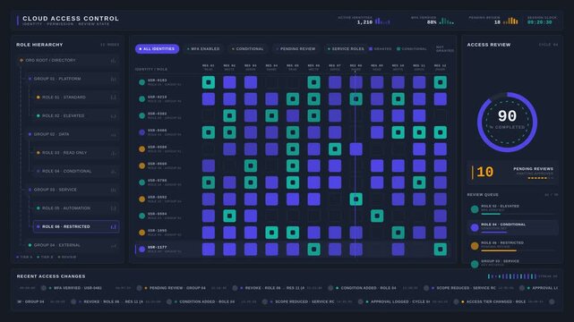Toggle USR-0218 conditional cell for RES 10
Viewport: 574px width, 322px height.
(x=398, y=99)
